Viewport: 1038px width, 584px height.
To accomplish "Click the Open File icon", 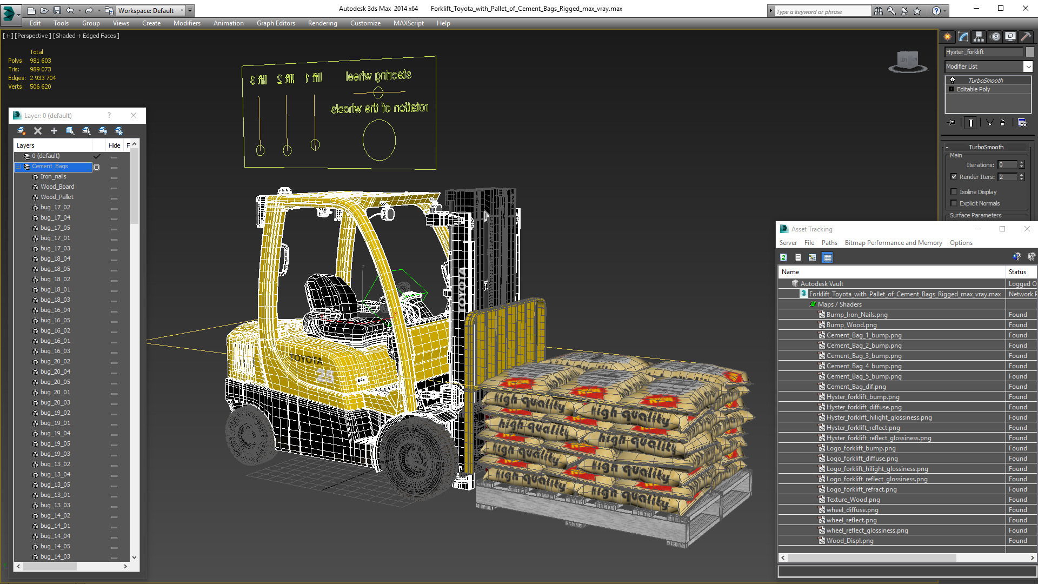I will [44, 10].
